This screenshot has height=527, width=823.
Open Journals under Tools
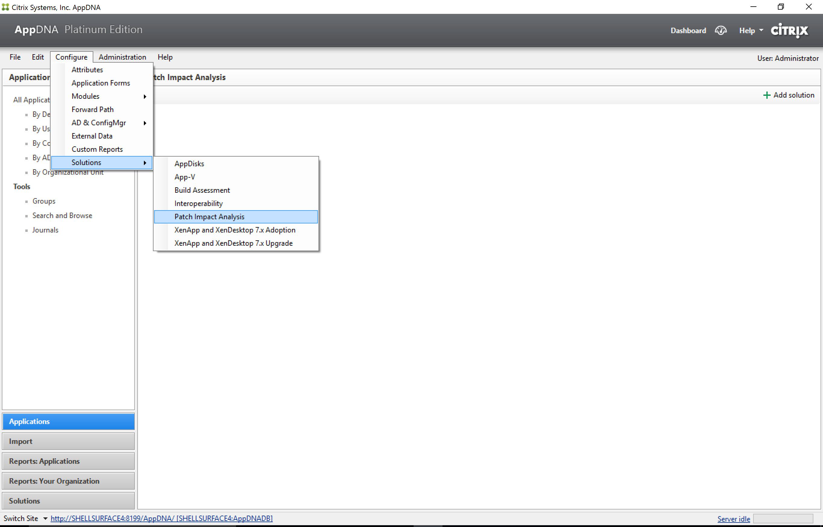[x=45, y=230]
